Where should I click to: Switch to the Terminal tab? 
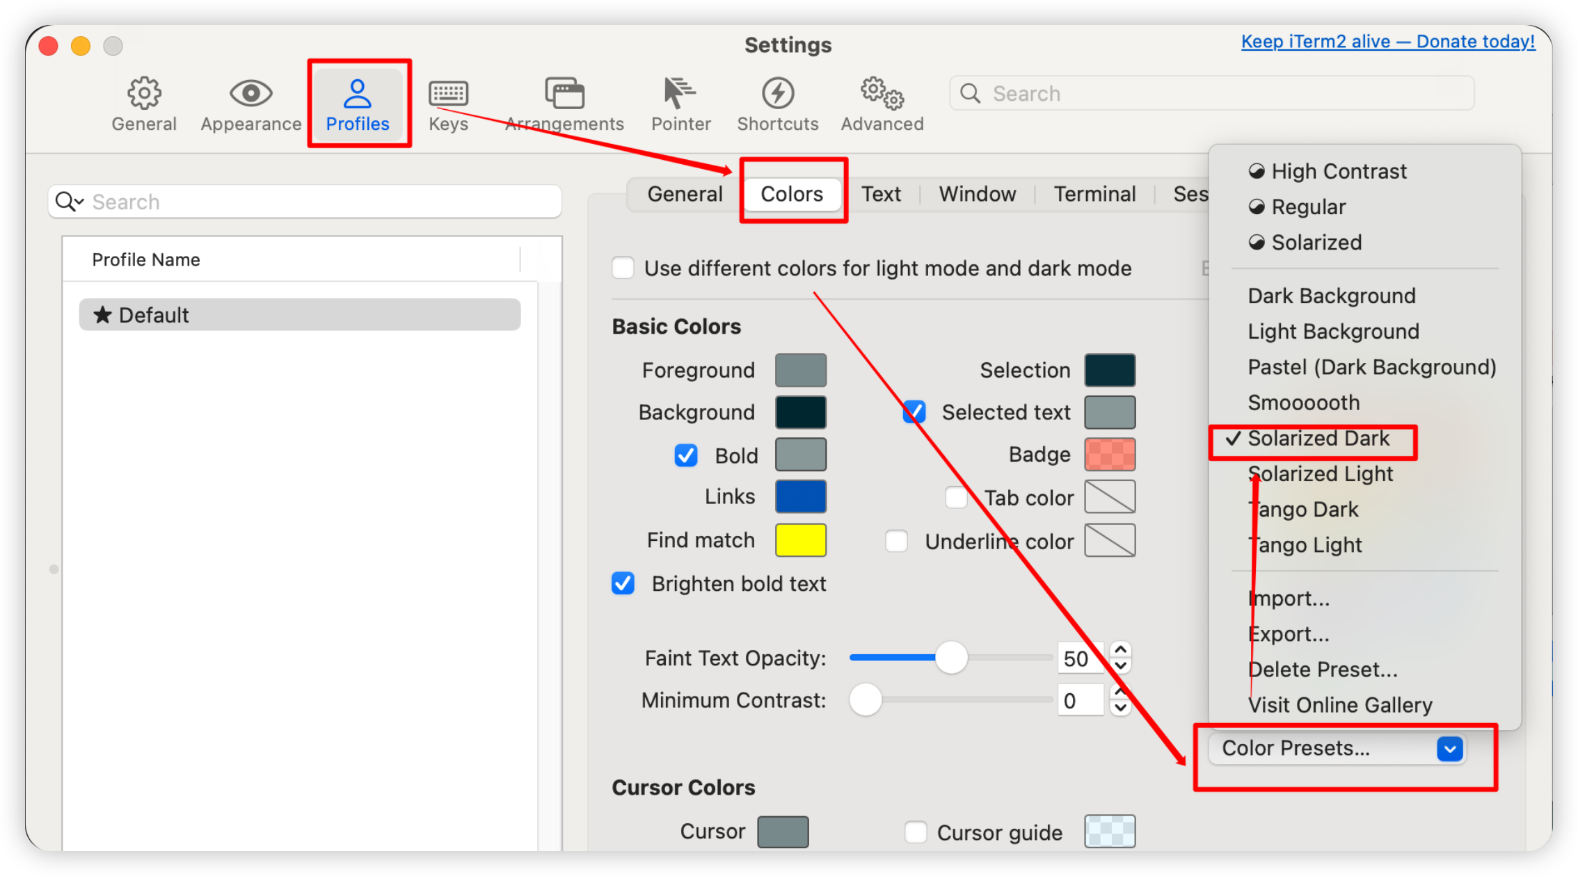(x=1094, y=194)
